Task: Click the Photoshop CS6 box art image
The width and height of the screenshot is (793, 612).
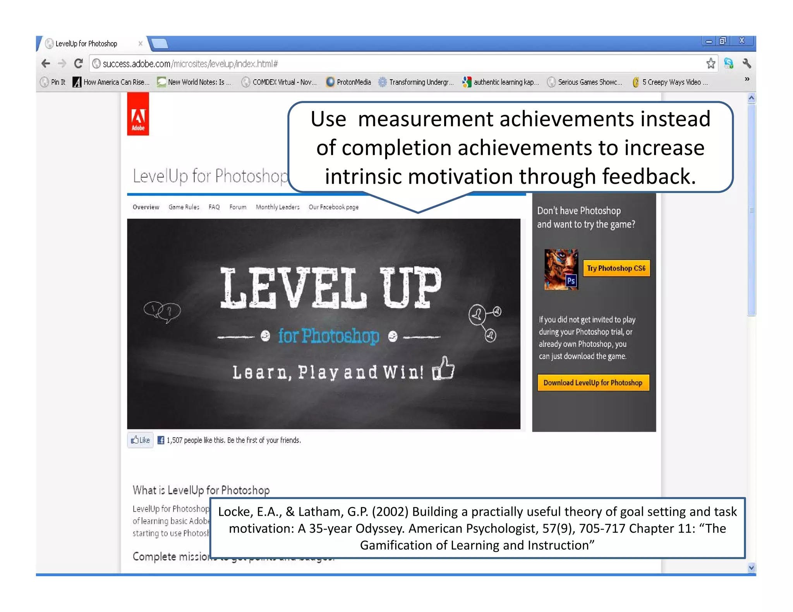Action: pyautogui.click(x=561, y=269)
